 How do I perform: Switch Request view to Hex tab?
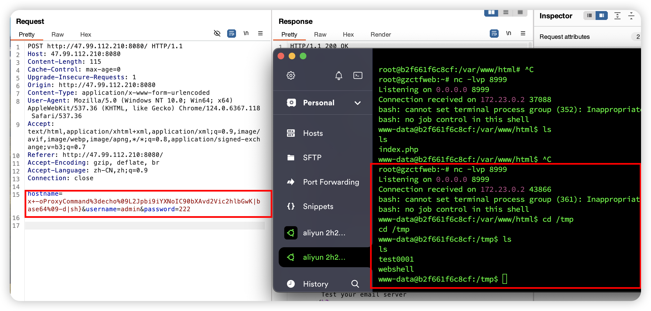[x=86, y=34]
